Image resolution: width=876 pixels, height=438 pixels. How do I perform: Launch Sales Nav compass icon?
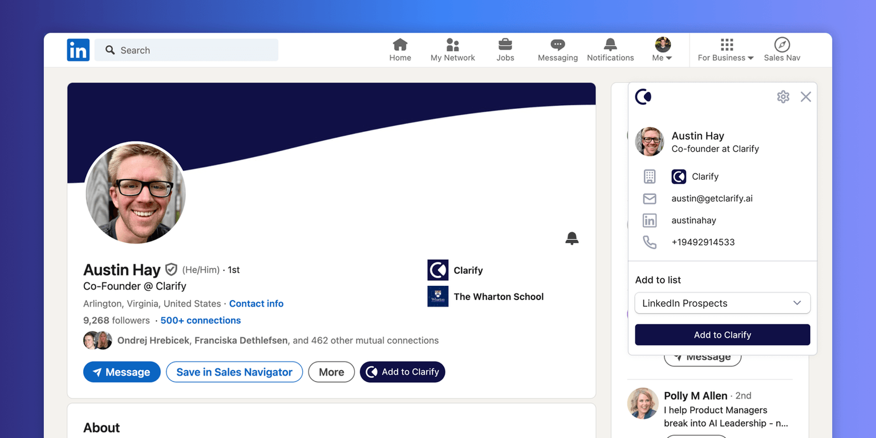(x=782, y=44)
